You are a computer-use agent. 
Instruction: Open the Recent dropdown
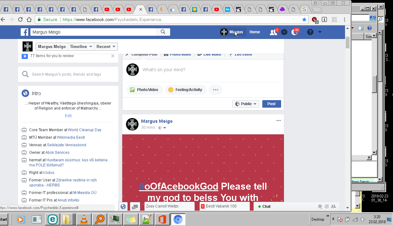pyautogui.click(x=106, y=46)
